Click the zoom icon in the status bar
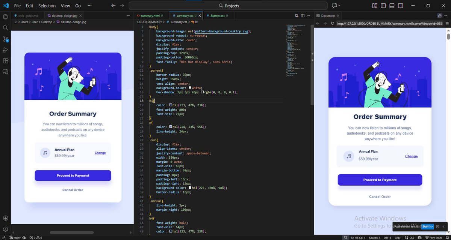Viewport: 451px width, 240px height. (346, 237)
